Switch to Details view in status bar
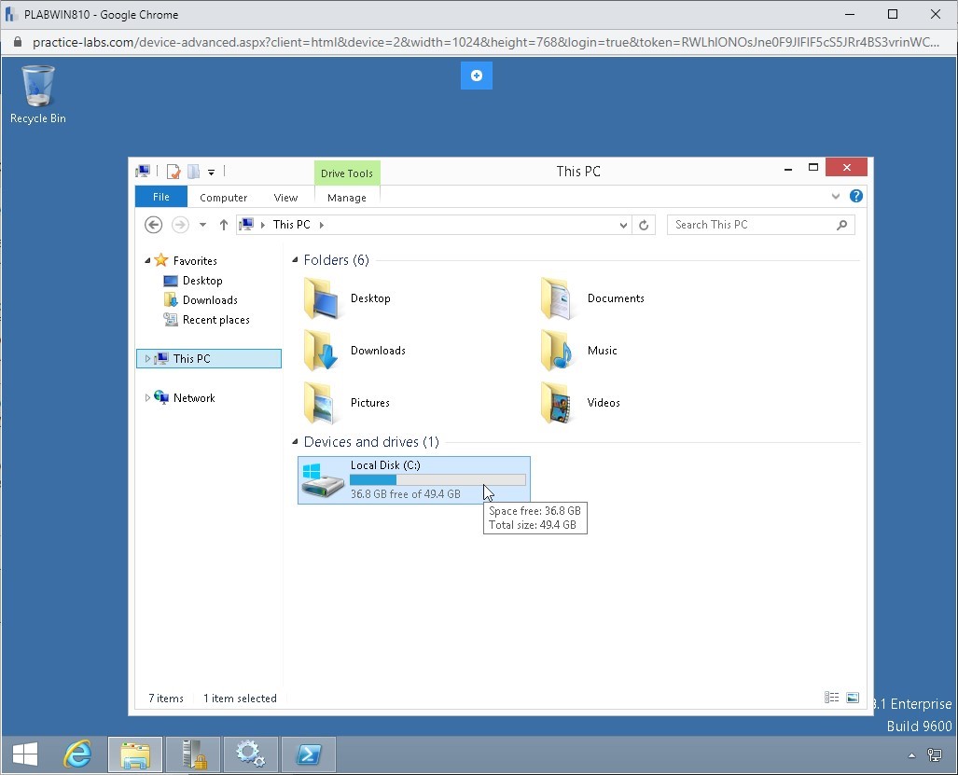 [x=831, y=698]
